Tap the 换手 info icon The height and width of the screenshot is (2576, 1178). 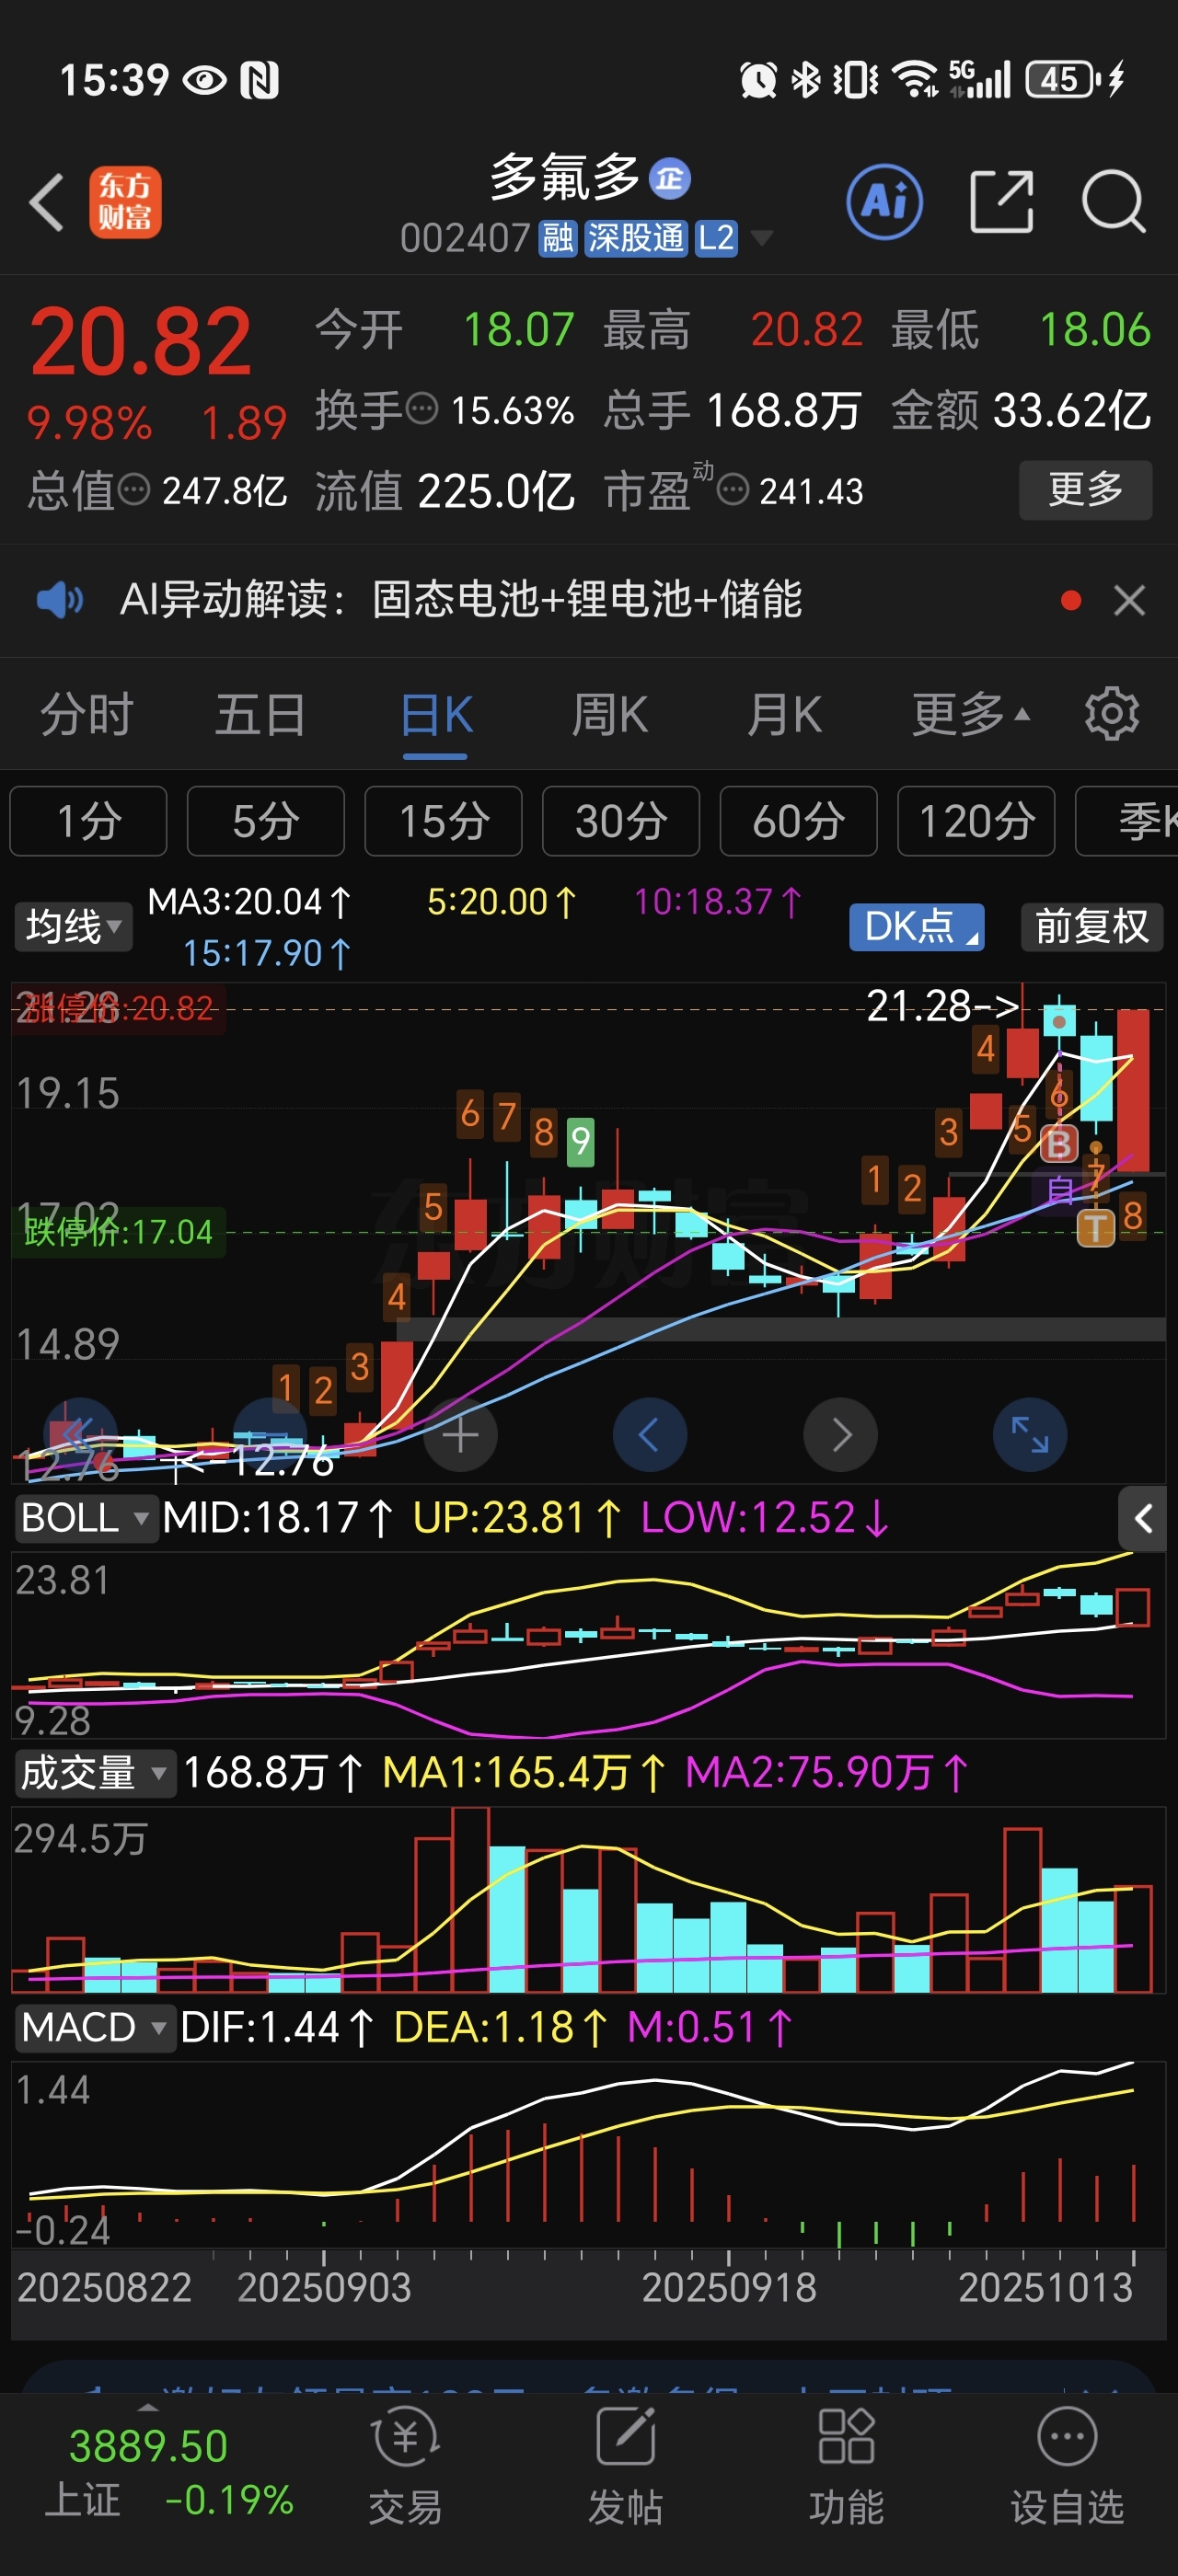(422, 409)
